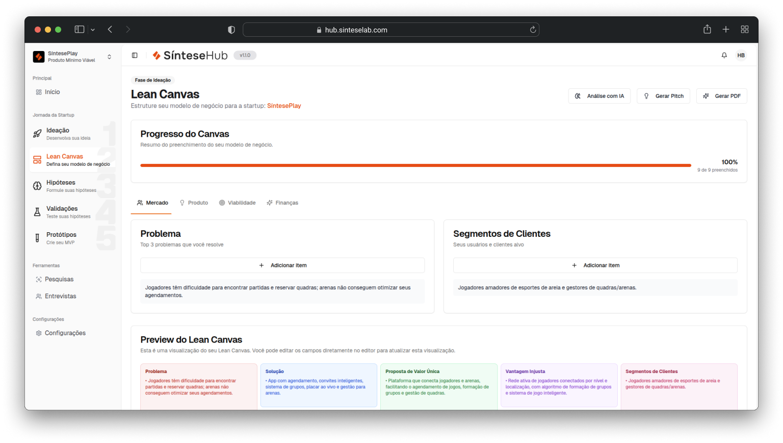Click the Safari privacy shield icon

231,30
